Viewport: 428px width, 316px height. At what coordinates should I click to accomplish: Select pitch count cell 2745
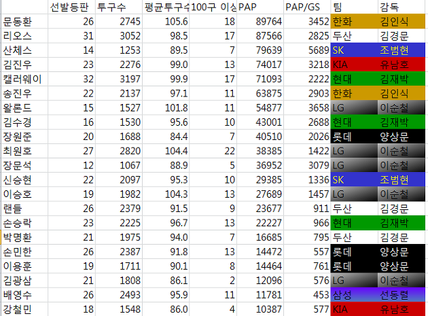[x=119, y=21]
